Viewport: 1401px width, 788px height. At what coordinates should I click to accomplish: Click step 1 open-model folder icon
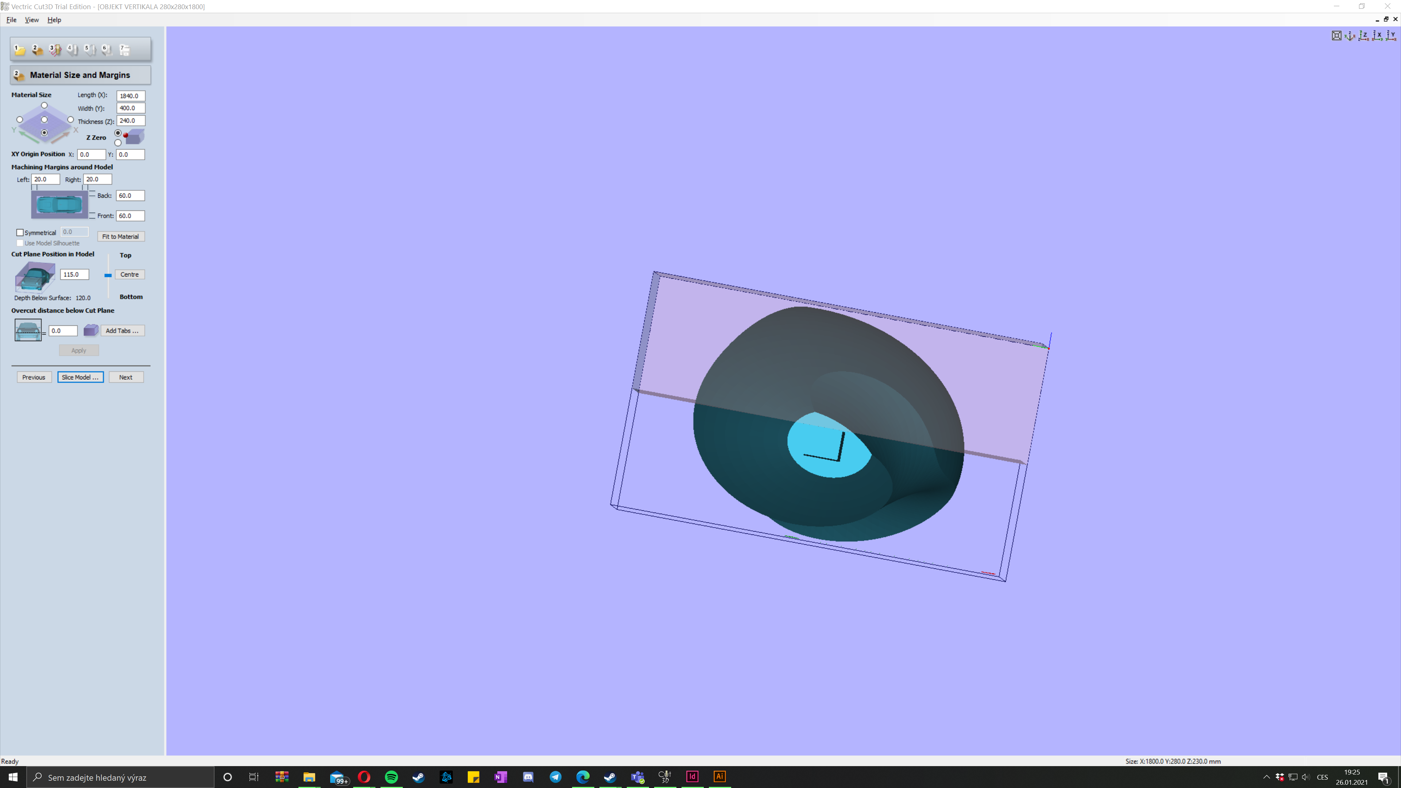20,50
